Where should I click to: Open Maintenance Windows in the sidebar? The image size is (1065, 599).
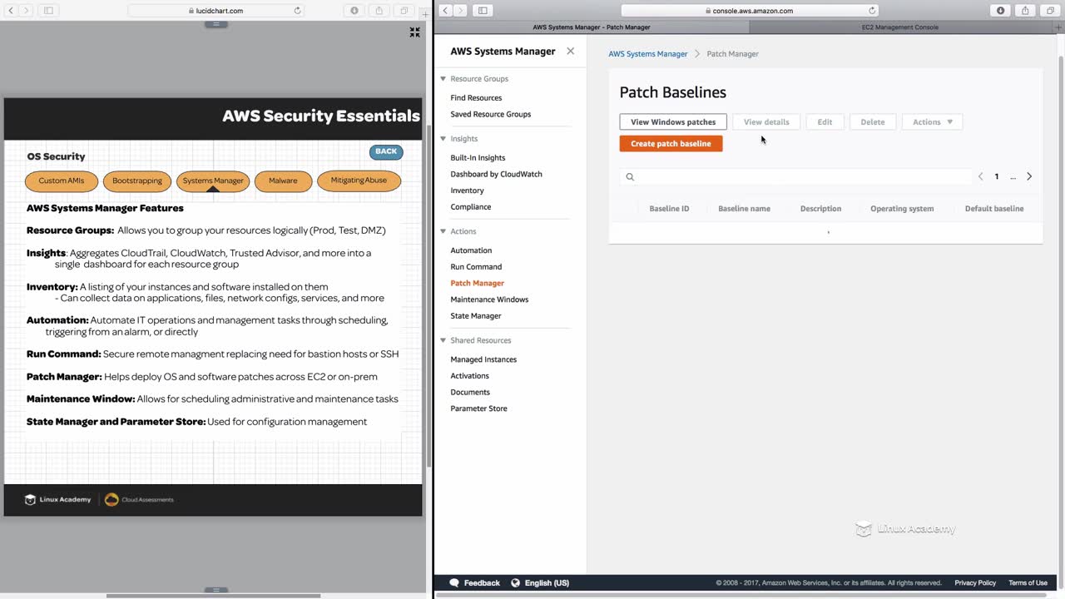[x=489, y=299]
